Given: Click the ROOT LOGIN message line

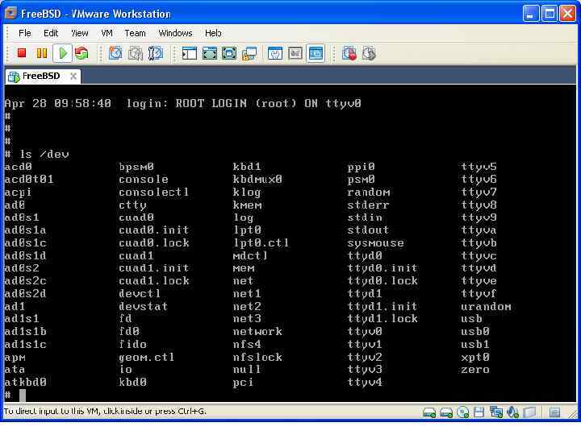Looking at the screenshot, I should point(183,103).
